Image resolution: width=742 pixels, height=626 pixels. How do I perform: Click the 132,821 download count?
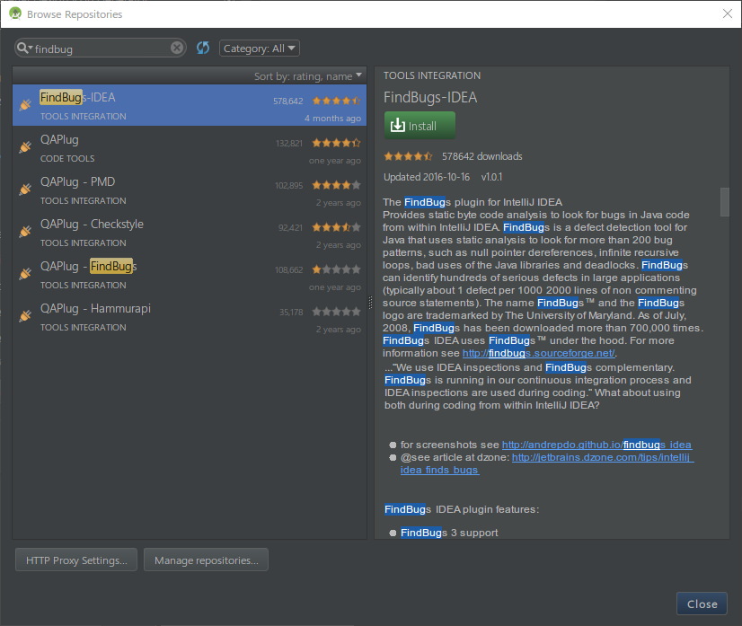289,143
